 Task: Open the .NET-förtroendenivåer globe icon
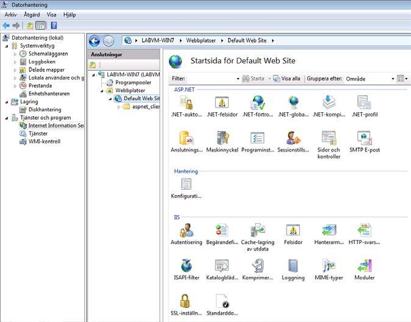[258, 103]
